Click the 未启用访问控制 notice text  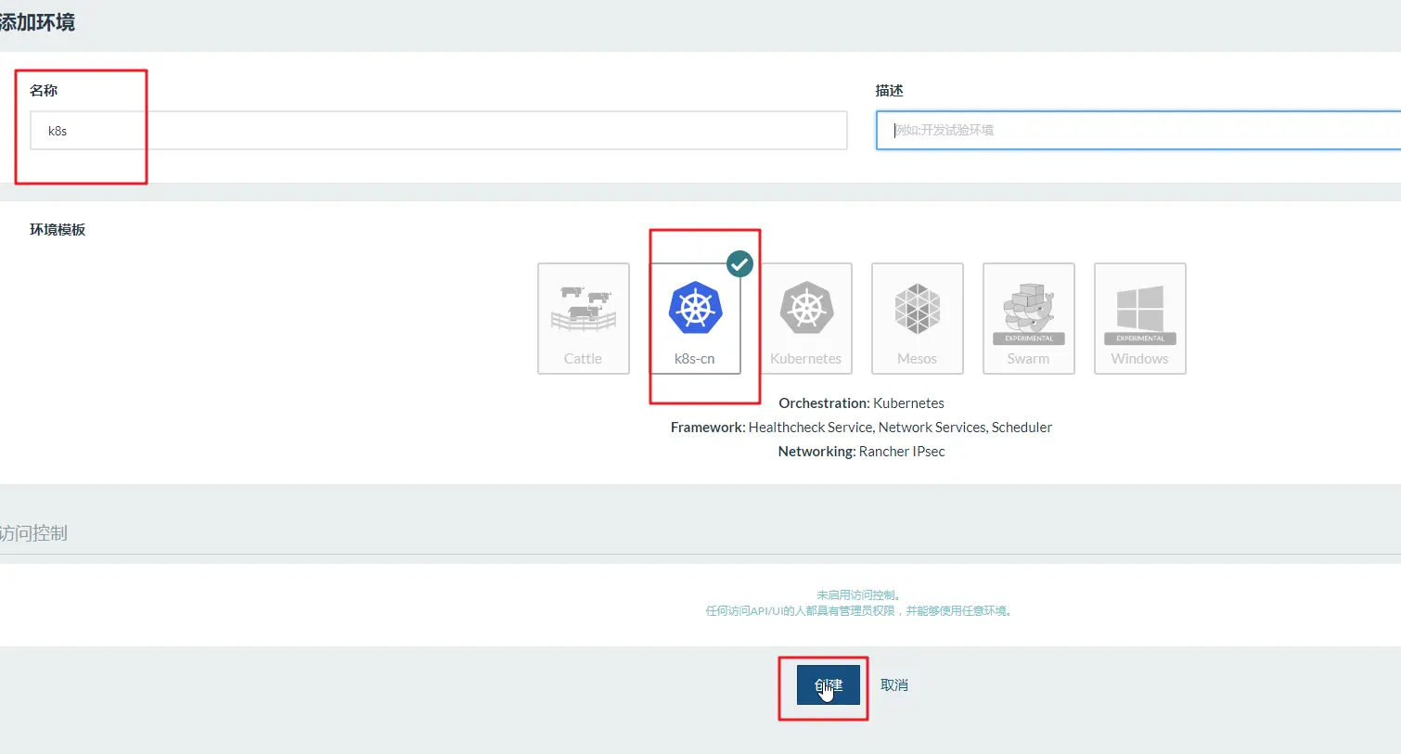(x=858, y=595)
